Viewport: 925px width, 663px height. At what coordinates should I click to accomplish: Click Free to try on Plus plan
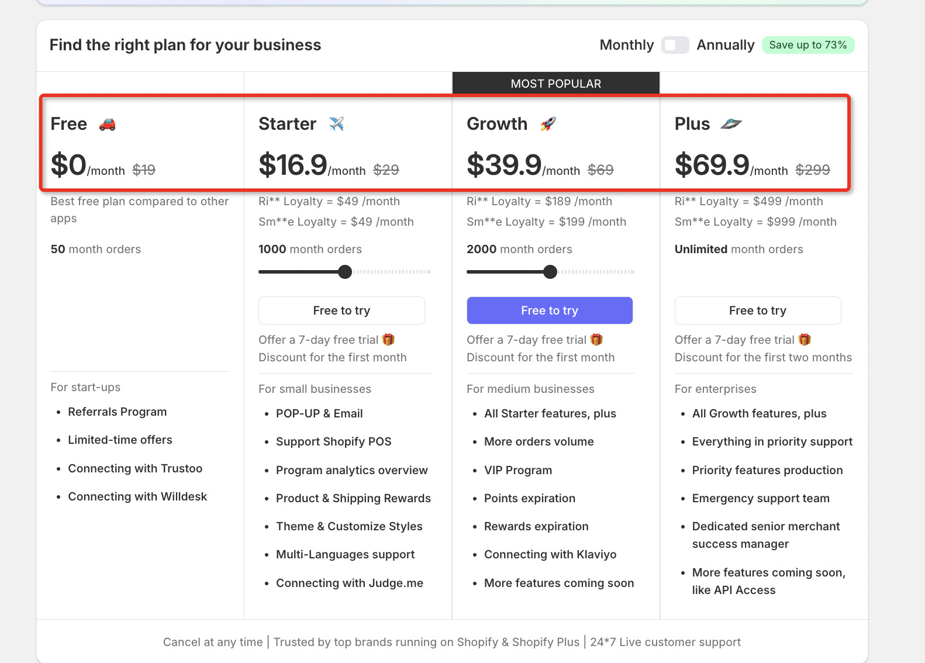click(758, 310)
